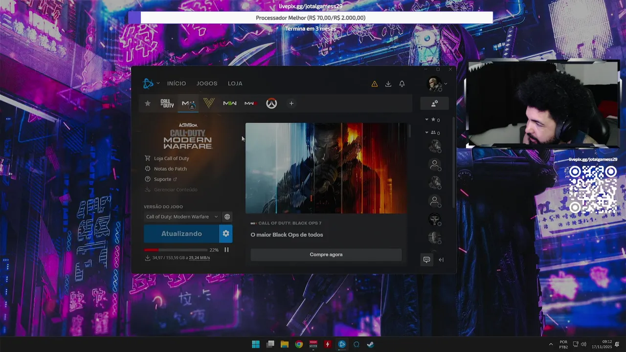
Task: Click the news feed scrollbar
Action: 409,131
